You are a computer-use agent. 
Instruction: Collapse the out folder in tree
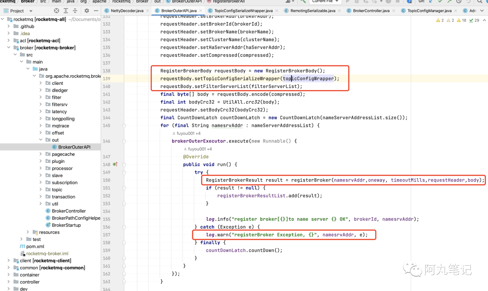41,140
